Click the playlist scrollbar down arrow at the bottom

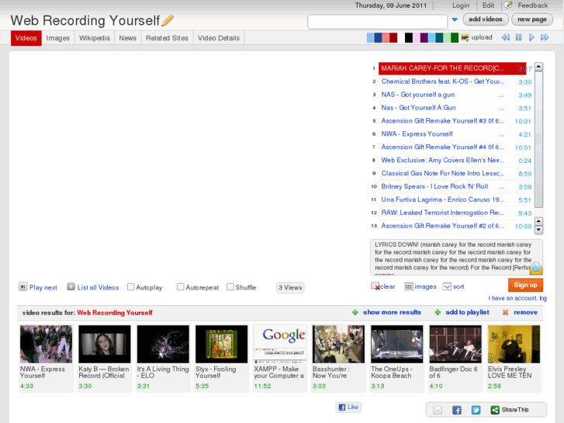coord(538,230)
